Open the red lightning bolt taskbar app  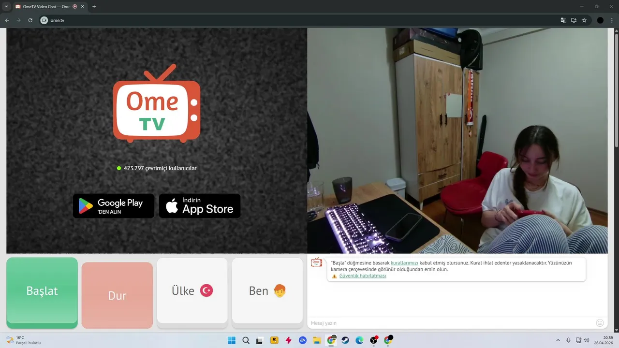[288, 340]
